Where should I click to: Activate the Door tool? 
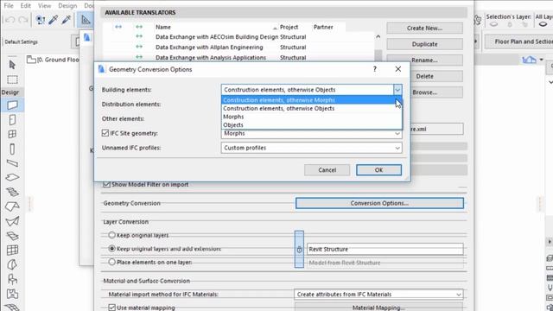coord(12,120)
